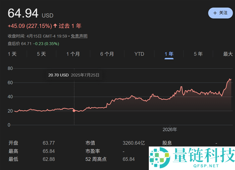Show the 1个月 chart range

pyautogui.click(x=73, y=54)
